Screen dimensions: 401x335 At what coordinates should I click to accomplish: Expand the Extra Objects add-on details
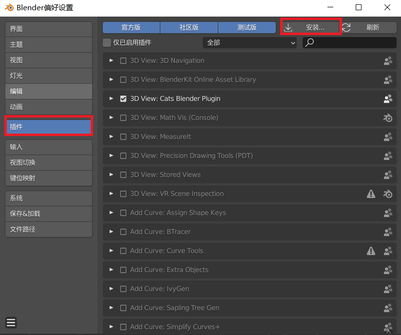(111, 270)
